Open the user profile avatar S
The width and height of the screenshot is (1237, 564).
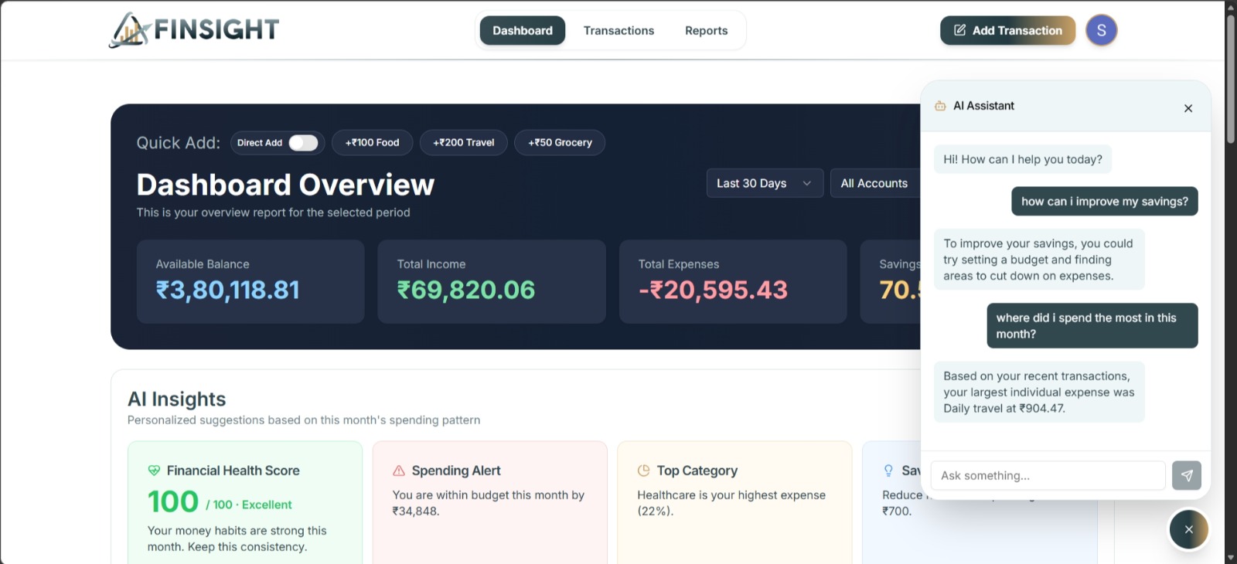pyautogui.click(x=1101, y=30)
